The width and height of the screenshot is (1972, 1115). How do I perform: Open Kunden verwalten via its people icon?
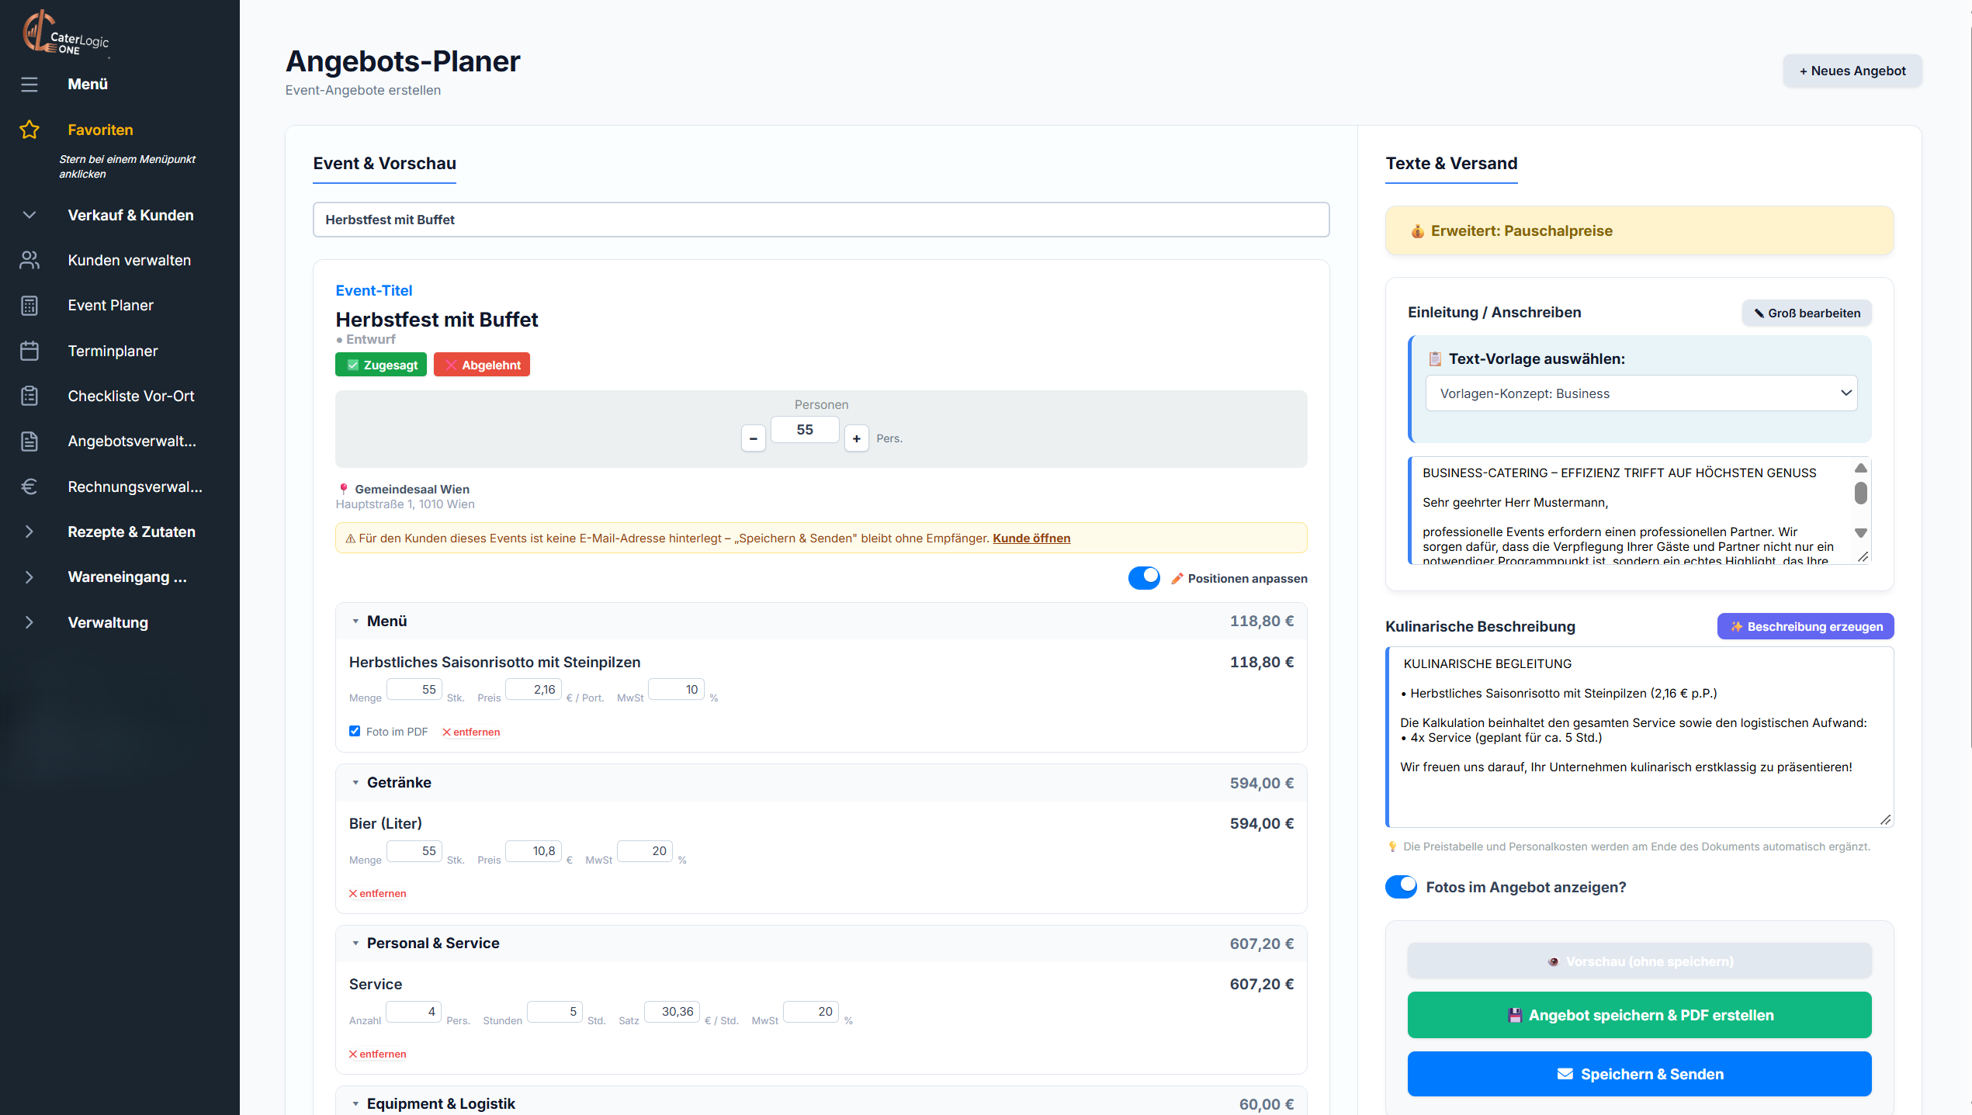pyautogui.click(x=29, y=260)
